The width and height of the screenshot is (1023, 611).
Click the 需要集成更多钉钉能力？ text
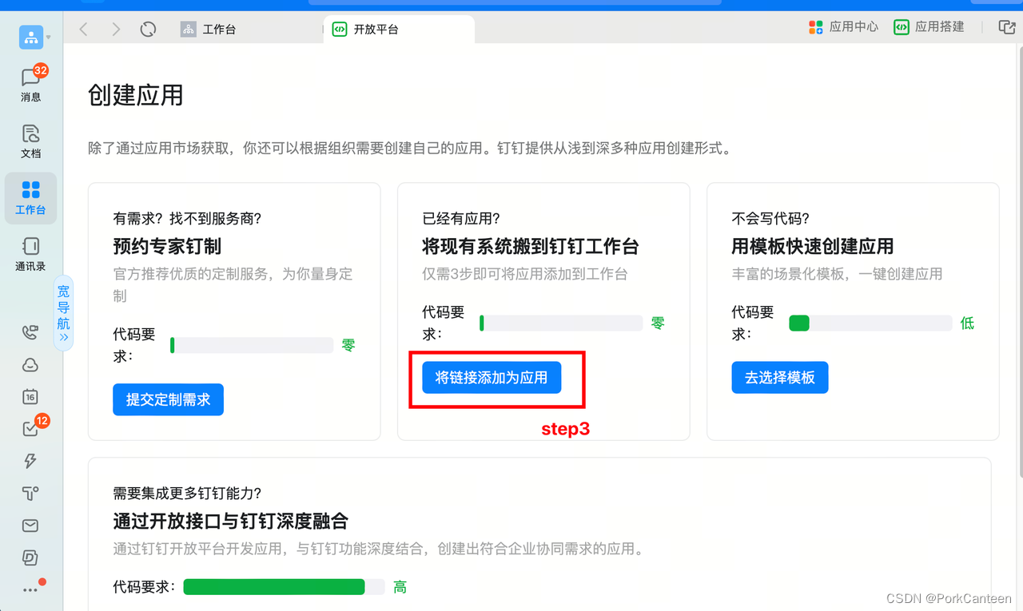[188, 494]
